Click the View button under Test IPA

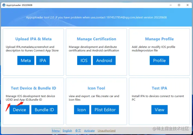click(x=160, y=110)
